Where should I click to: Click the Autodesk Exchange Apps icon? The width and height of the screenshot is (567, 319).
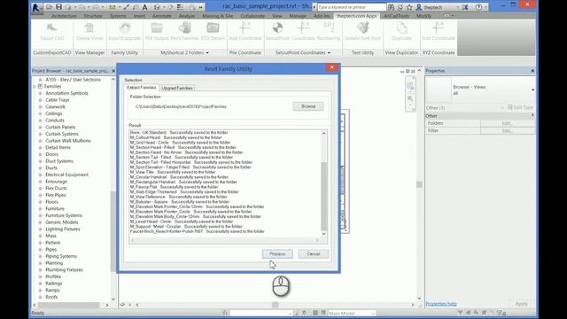465,7
